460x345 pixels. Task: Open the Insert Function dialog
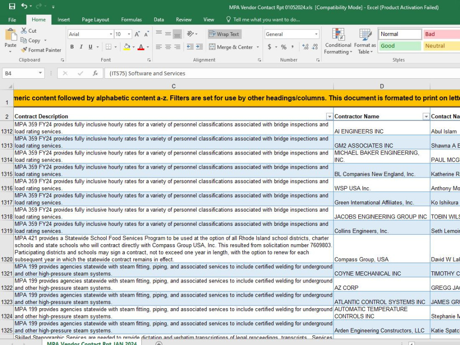point(95,73)
